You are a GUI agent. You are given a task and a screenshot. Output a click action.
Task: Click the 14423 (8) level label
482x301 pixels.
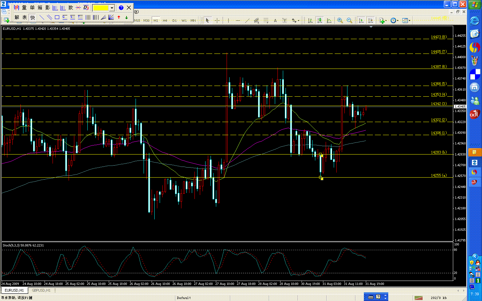(x=438, y=37)
